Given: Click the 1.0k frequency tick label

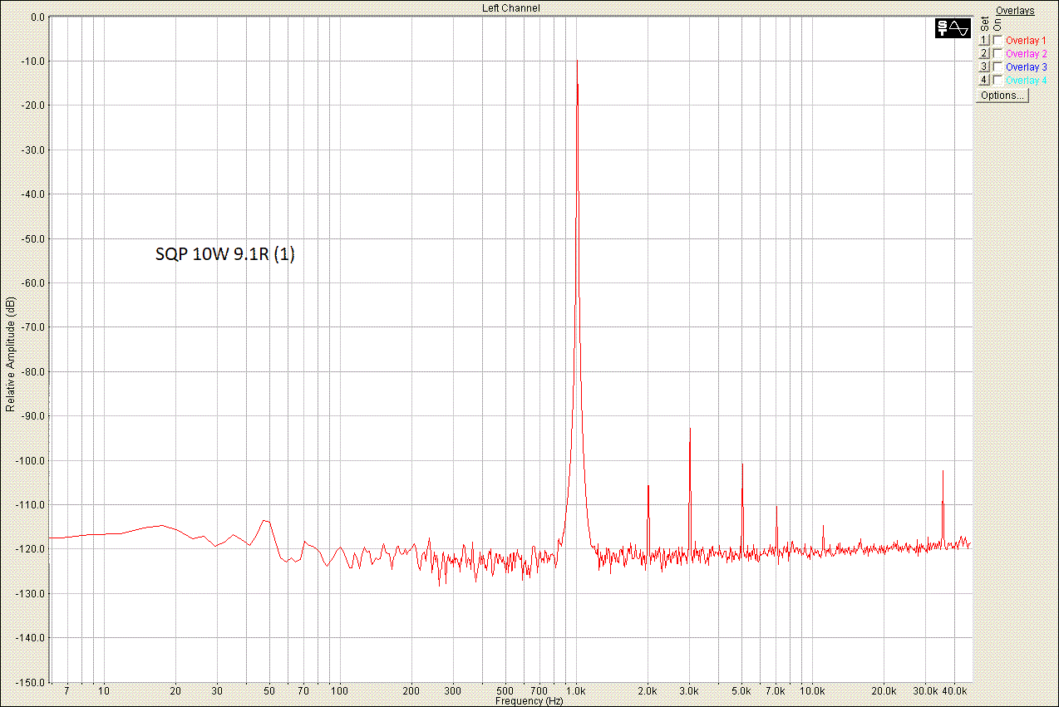Looking at the screenshot, I should [x=574, y=690].
